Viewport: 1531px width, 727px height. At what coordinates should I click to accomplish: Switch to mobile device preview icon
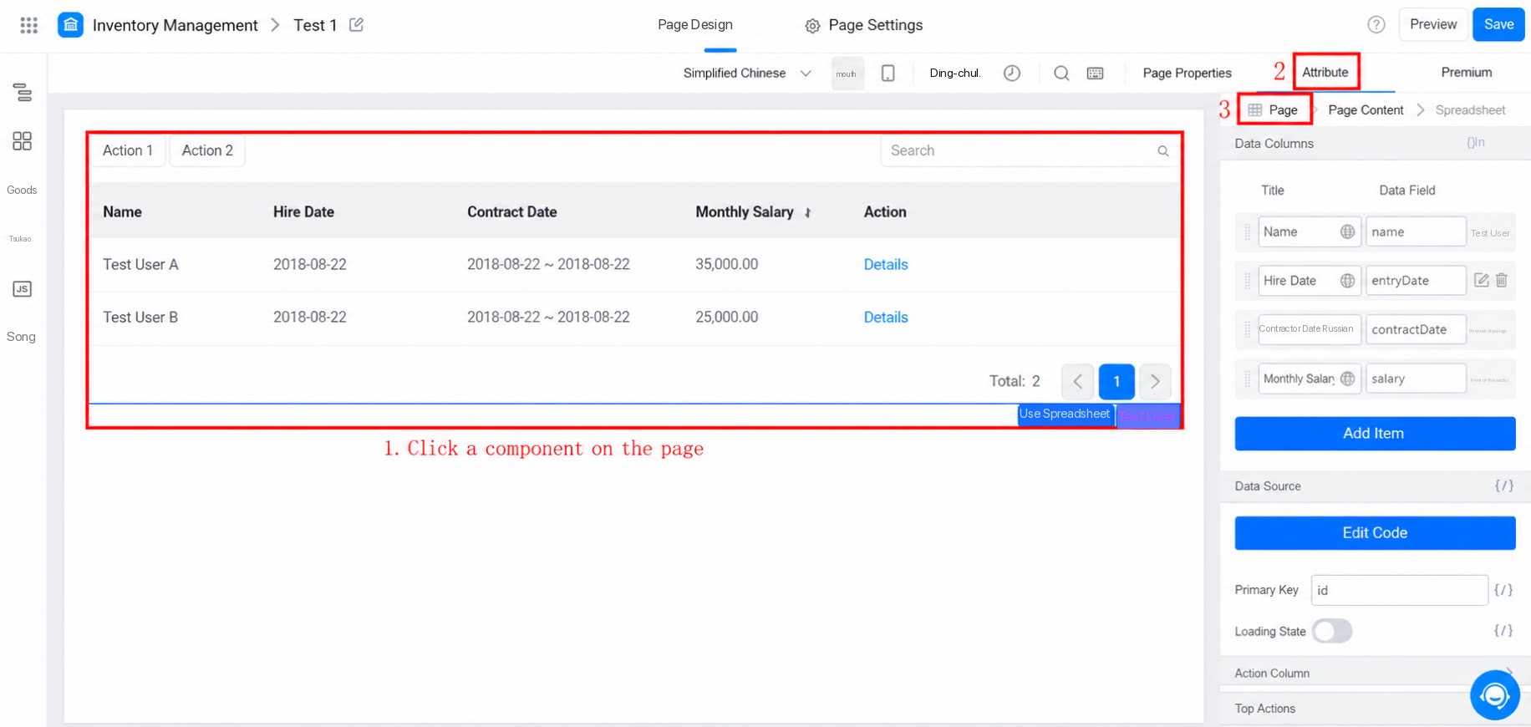point(888,74)
